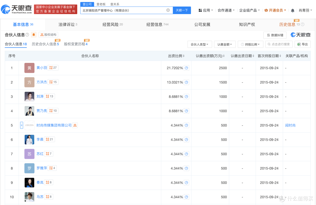This screenshot has height=205, width=316.
Task: Open the 公司发展 tab
Action: pyautogui.click(x=202, y=25)
